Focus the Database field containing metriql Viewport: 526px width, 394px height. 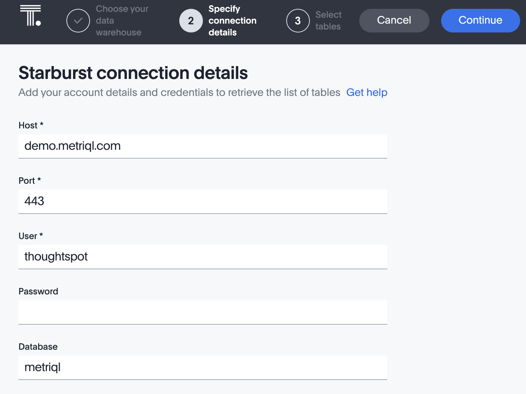coord(203,367)
